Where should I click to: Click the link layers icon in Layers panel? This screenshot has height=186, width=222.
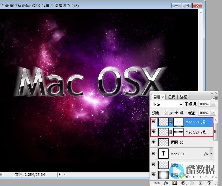157,183
